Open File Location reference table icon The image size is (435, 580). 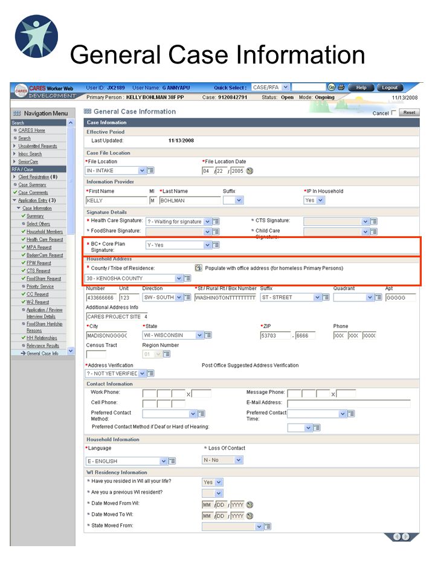(150, 170)
